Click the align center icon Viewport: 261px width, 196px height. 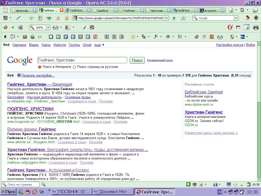(x=114, y=37)
